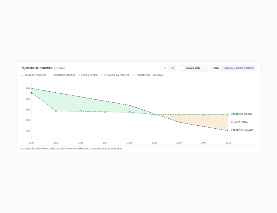The height and width of the screenshot is (213, 277).
Task: Toggle Émissions mesurées legend entry
Action: 33,75
